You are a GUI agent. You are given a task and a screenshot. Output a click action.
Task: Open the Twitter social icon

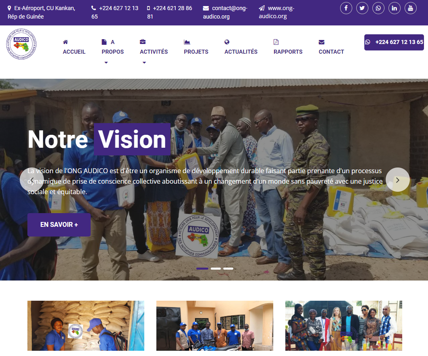(x=362, y=8)
